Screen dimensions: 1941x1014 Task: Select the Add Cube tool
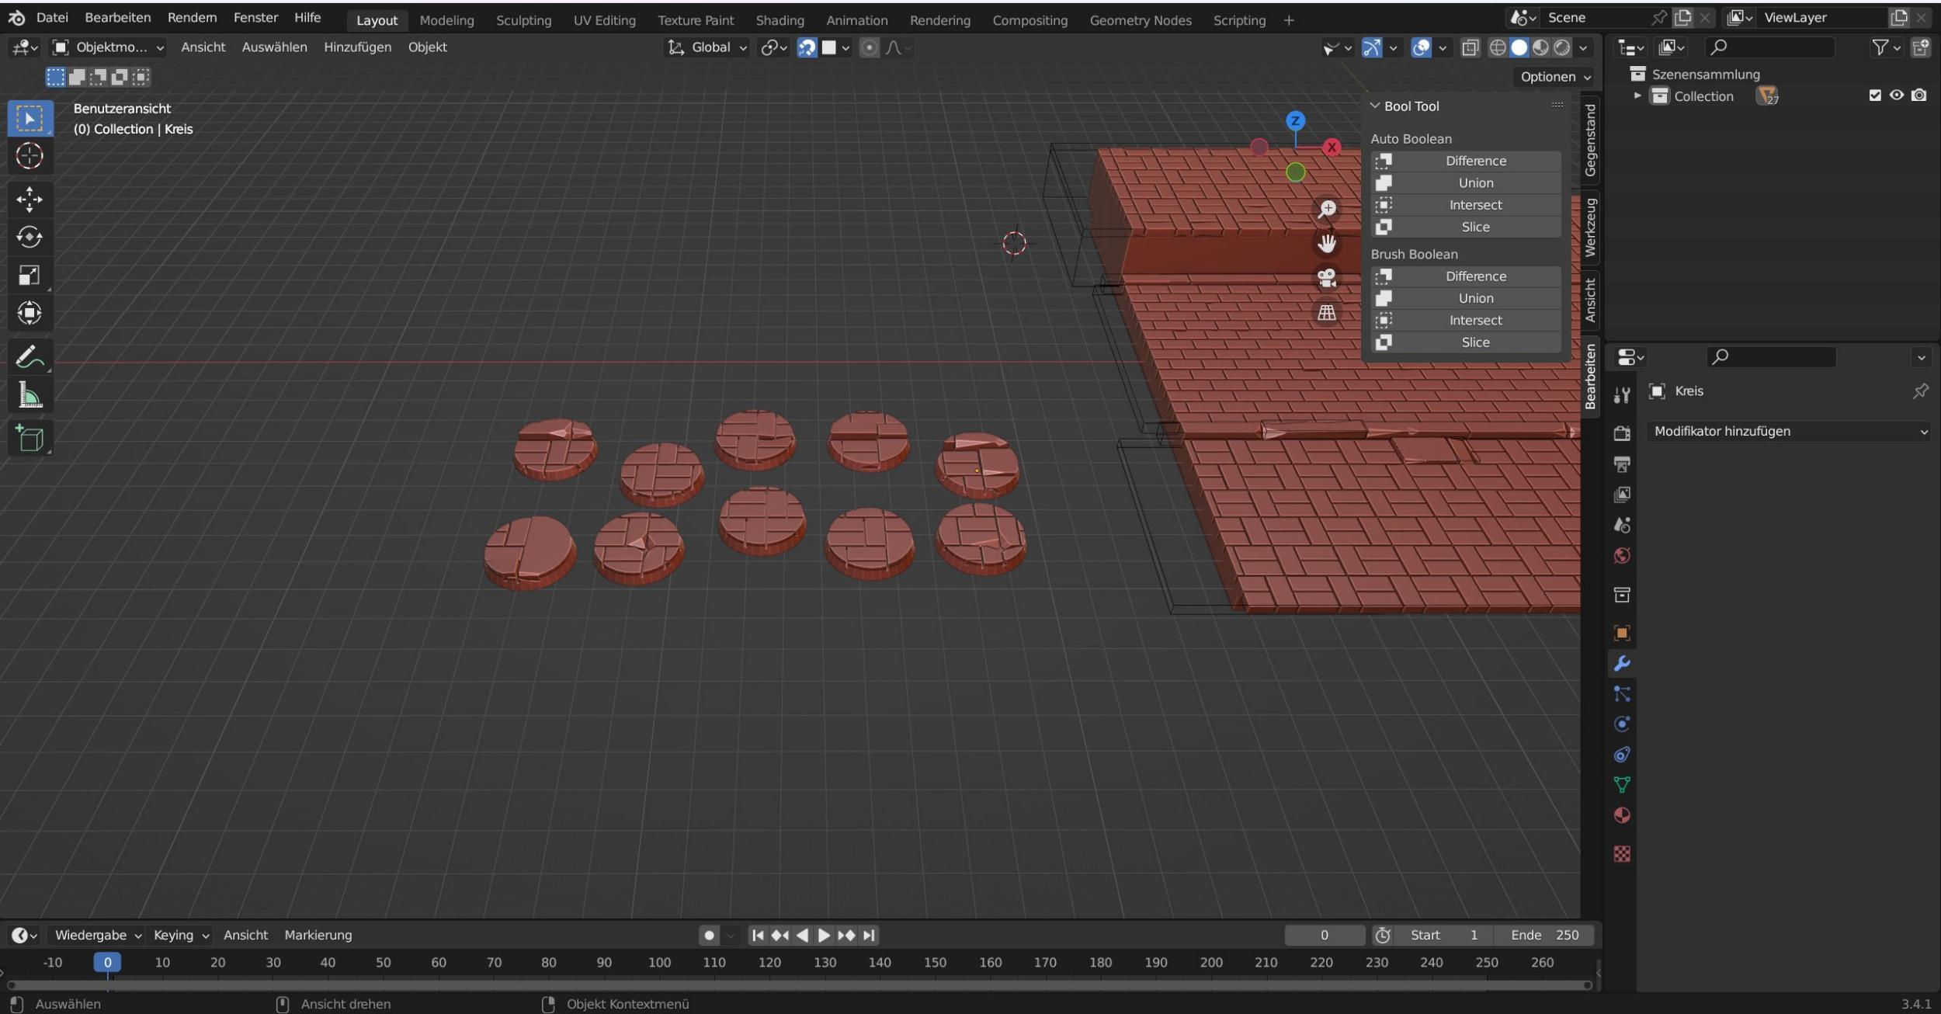pyautogui.click(x=30, y=439)
